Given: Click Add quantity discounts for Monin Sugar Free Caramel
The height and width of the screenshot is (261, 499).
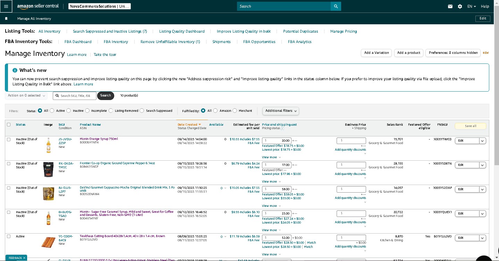Looking at the screenshot, I should tap(350, 222).
